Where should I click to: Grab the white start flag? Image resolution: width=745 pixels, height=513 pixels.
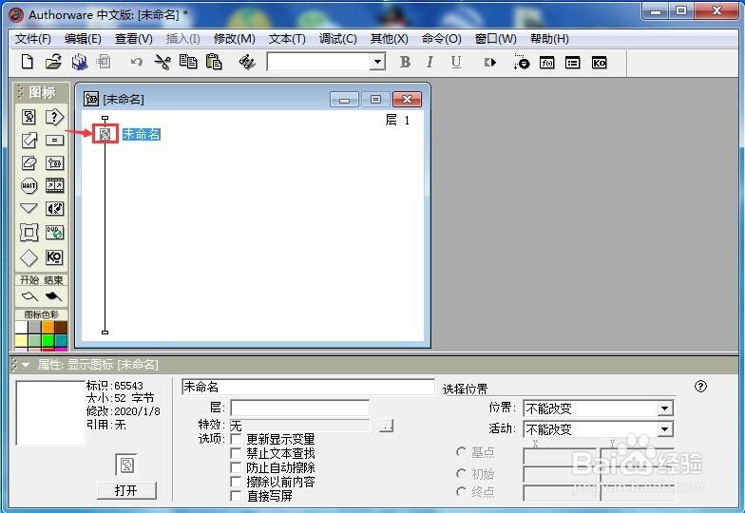pyautogui.click(x=29, y=296)
